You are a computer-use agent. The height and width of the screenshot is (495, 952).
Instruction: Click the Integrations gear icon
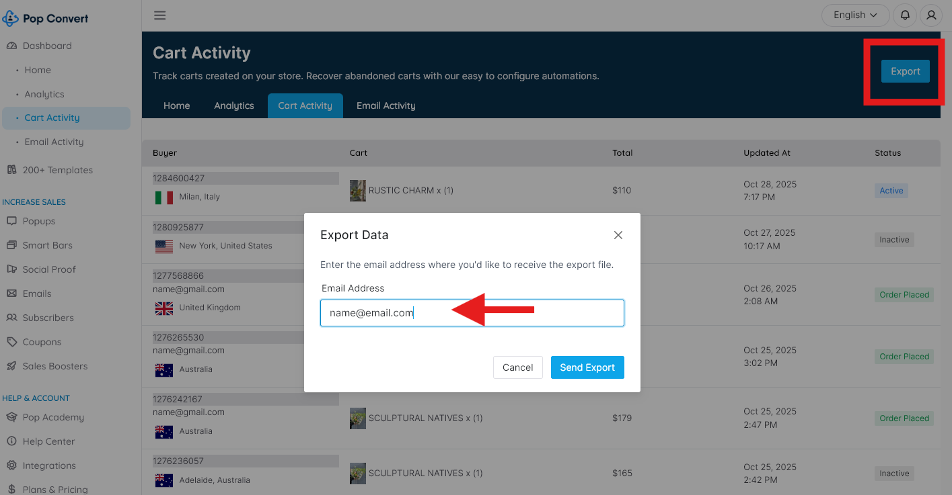11,465
